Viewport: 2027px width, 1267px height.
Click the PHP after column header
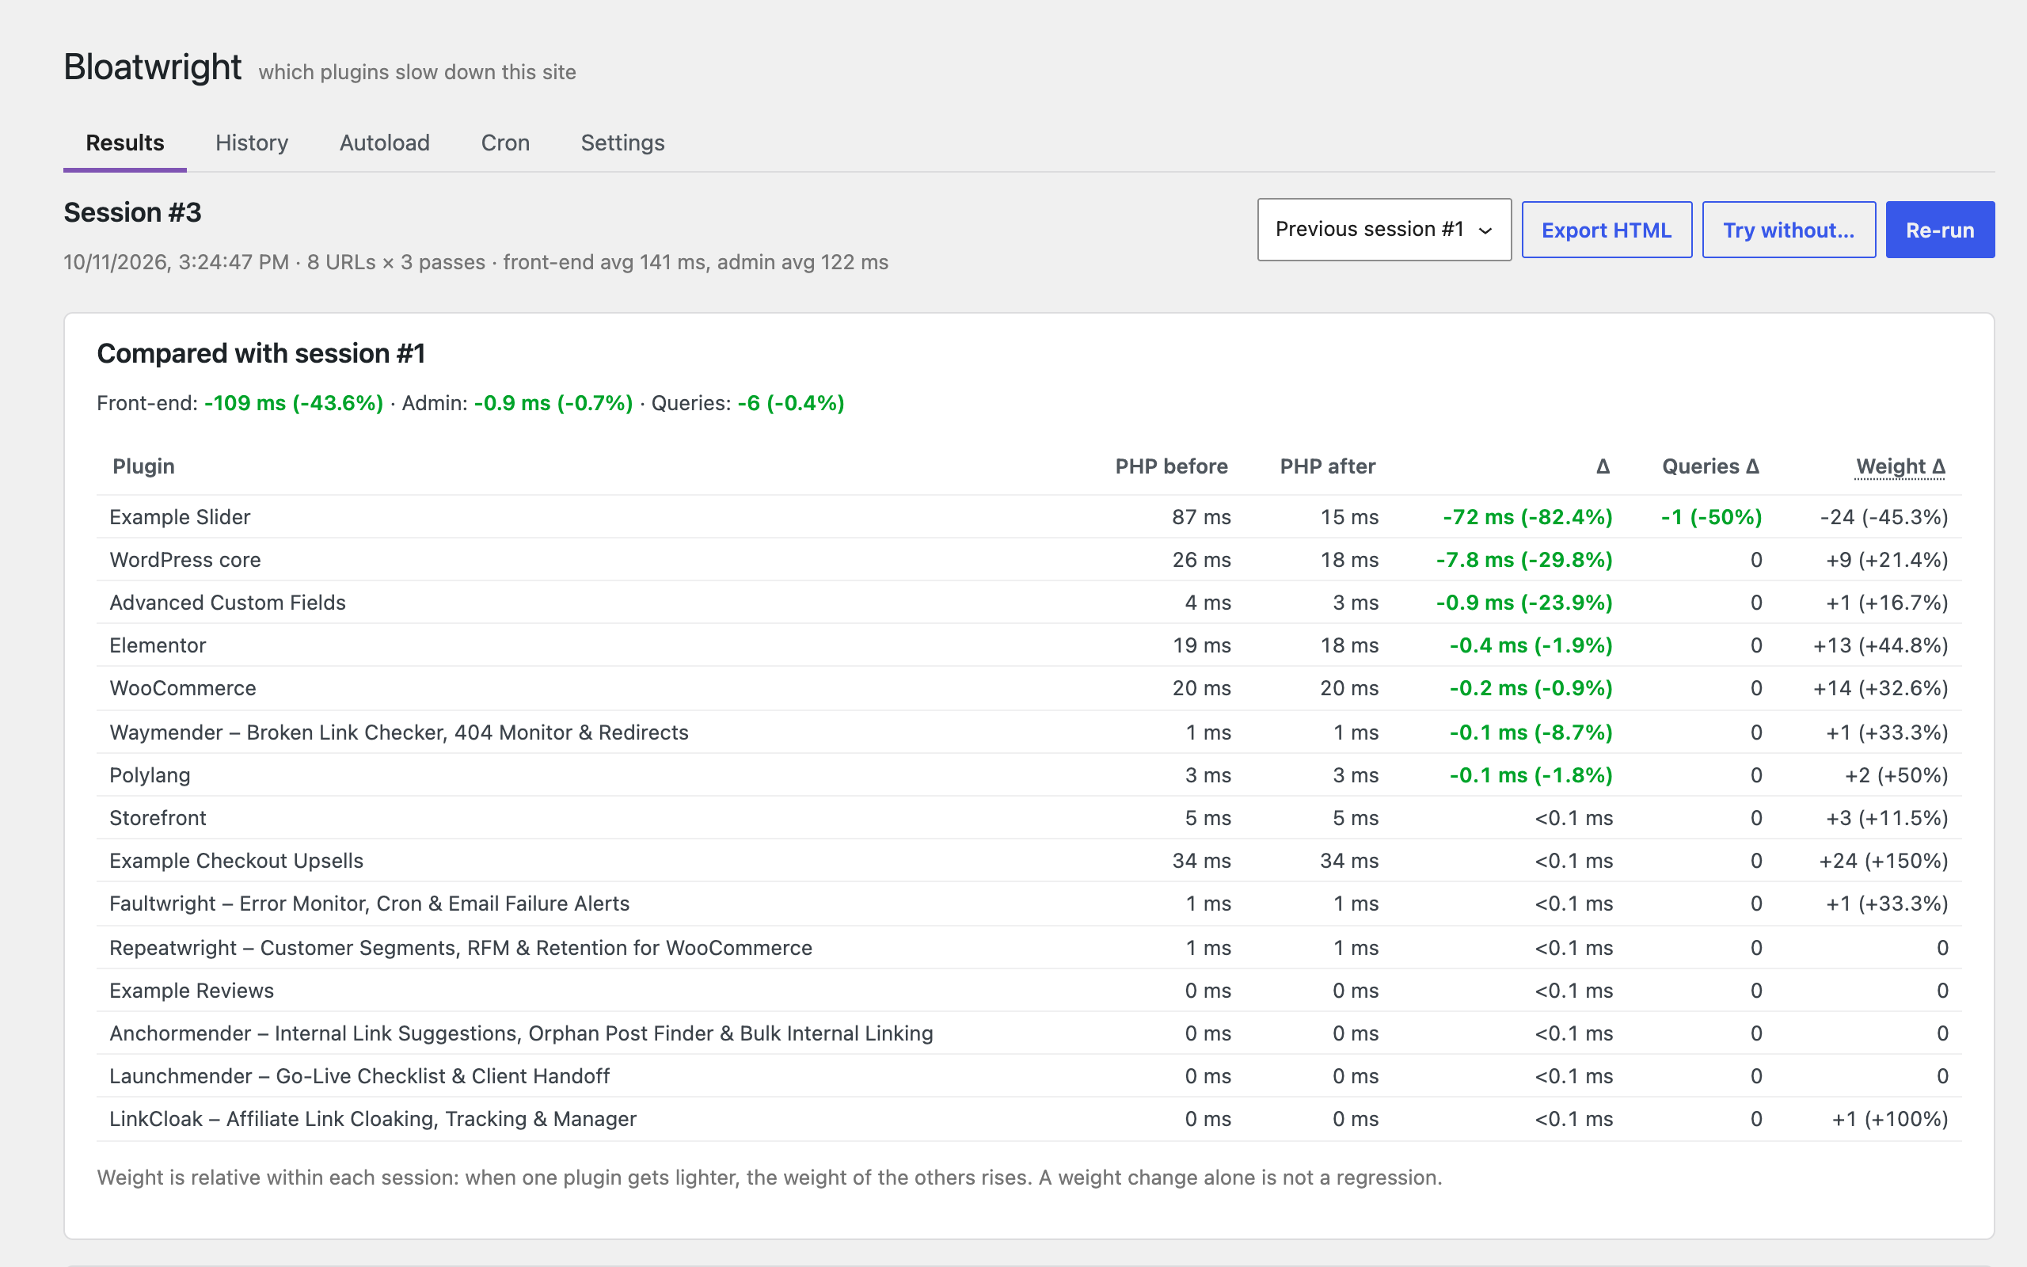coord(1328,466)
